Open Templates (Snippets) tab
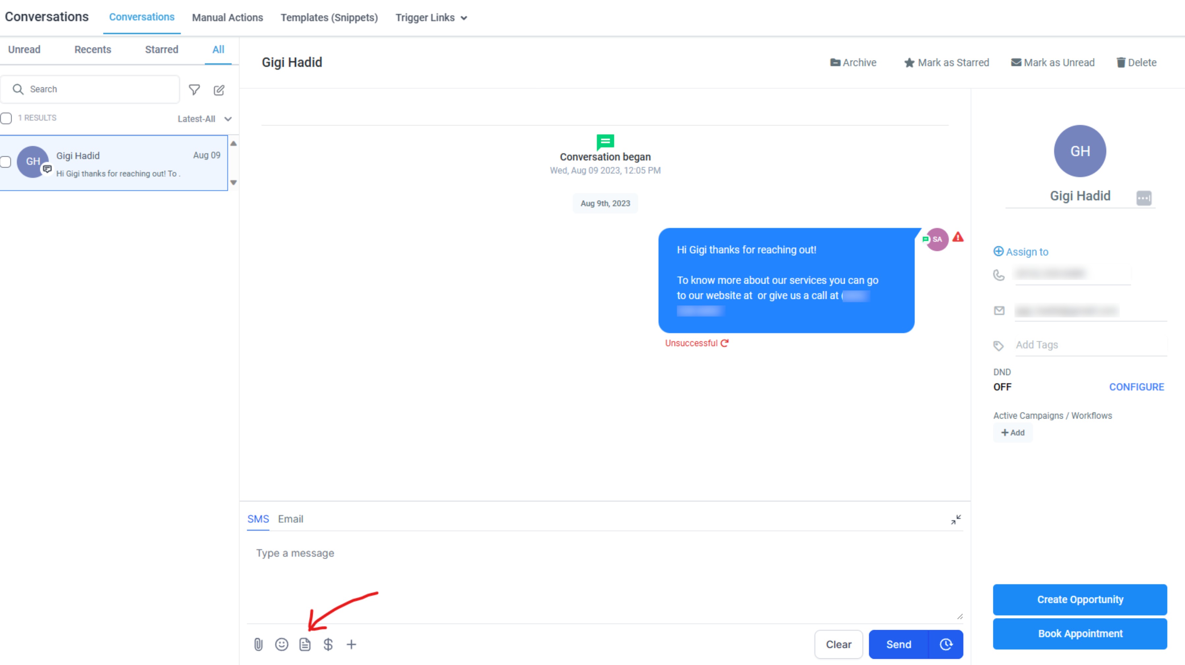 pos(329,17)
